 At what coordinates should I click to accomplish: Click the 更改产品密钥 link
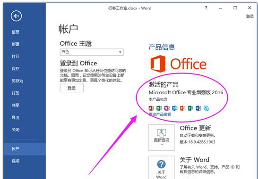pyautogui.click(x=160, y=114)
